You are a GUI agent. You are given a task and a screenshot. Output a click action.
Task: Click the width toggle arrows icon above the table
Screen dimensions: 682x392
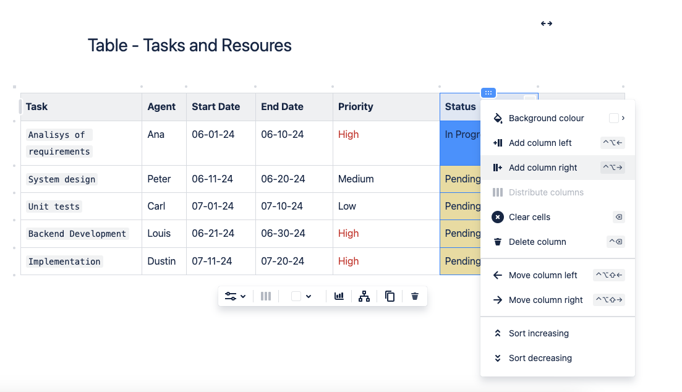click(x=547, y=23)
